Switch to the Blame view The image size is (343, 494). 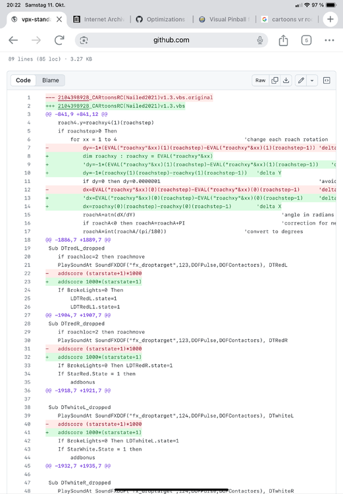pos(51,80)
